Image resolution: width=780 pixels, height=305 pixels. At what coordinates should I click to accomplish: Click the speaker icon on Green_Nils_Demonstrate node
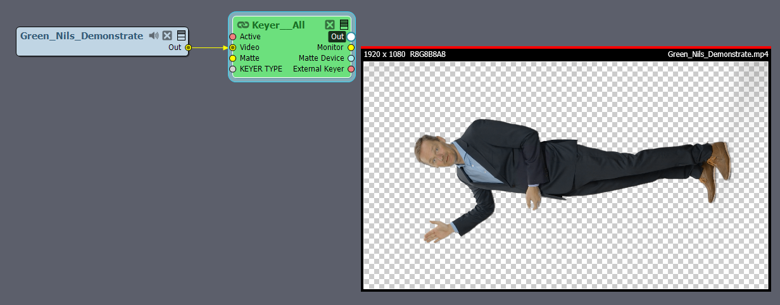click(x=154, y=36)
